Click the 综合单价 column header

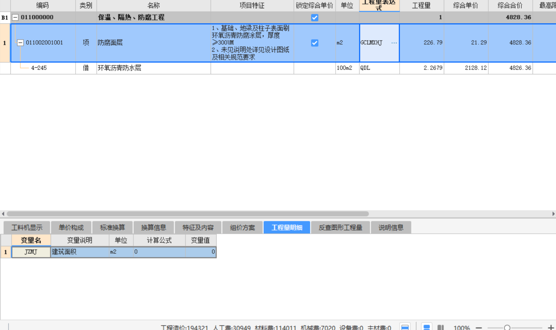tap(466, 6)
